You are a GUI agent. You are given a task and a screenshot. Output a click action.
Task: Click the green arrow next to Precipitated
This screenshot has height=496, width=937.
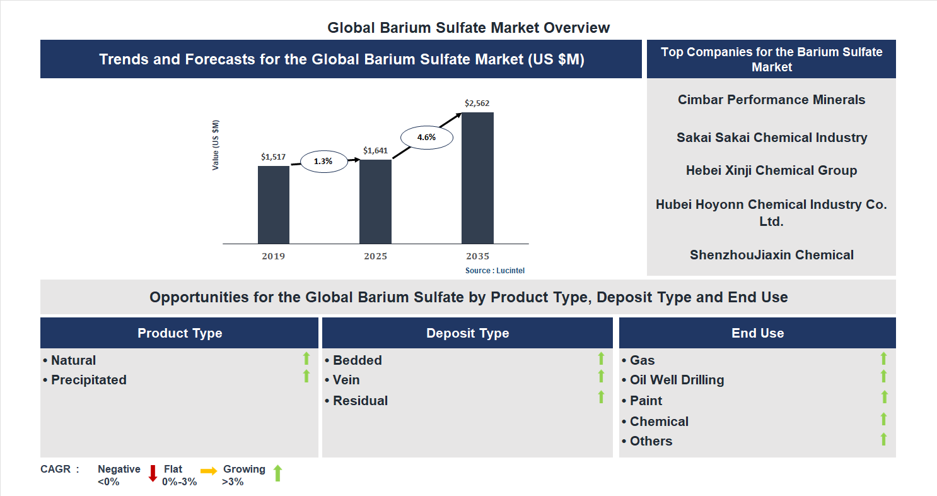pos(306,377)
